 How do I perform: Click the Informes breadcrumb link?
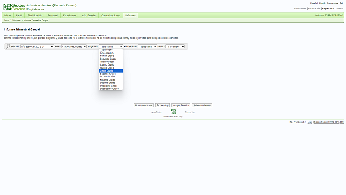16,21
